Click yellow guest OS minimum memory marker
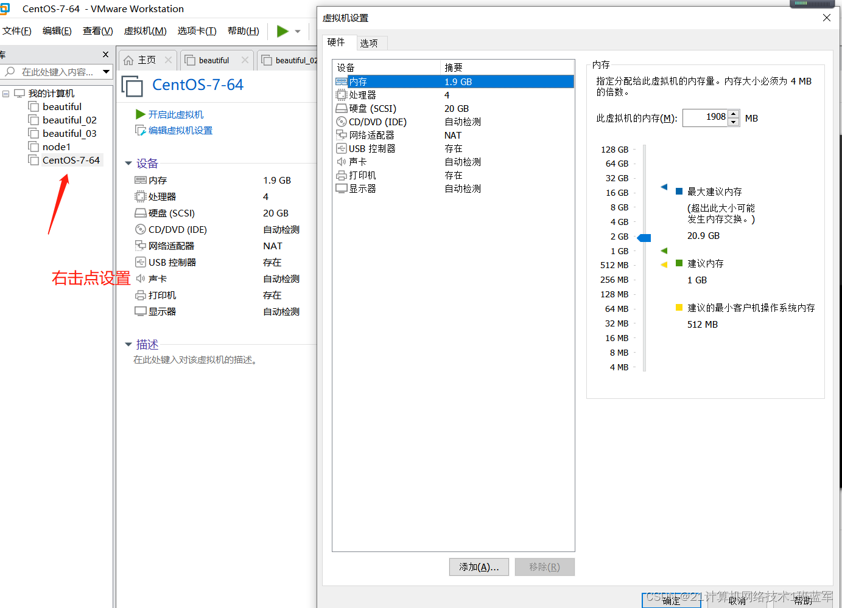842x608 pixels. [664, 264]
